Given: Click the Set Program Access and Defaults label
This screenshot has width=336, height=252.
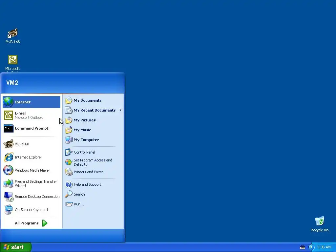Looking at the screenshot, I should (x=93, y=162).
